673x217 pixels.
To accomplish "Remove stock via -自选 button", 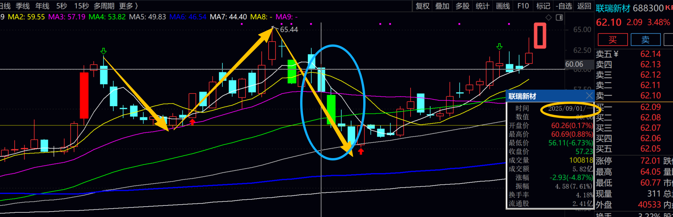I will [564, 6].
